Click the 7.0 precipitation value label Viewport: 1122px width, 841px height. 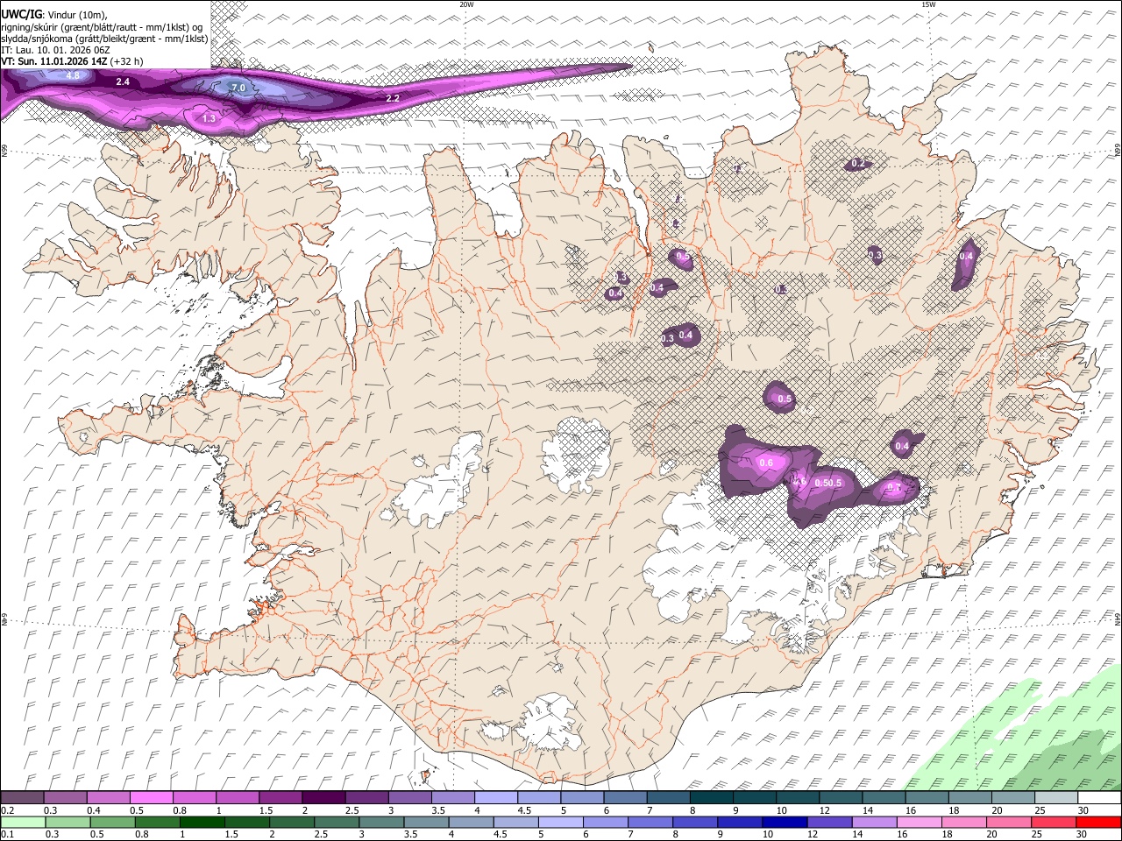click(x=238, y=88)
